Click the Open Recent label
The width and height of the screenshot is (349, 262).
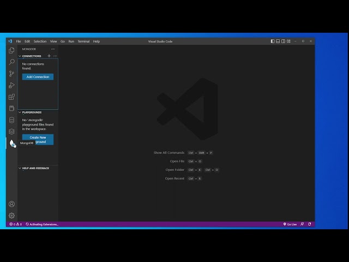pyautogui.click(x=174, y=178)
